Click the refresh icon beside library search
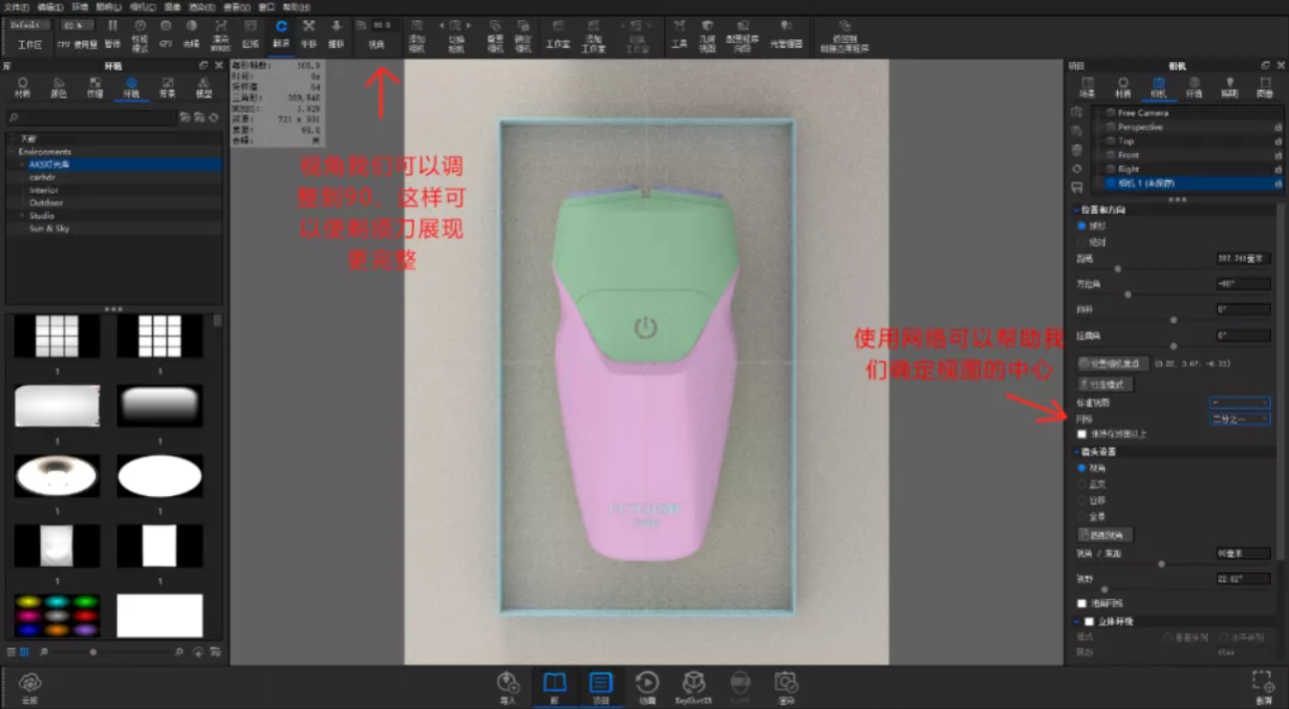Viewport: 1289px width, 709px height. click(213, 118)
